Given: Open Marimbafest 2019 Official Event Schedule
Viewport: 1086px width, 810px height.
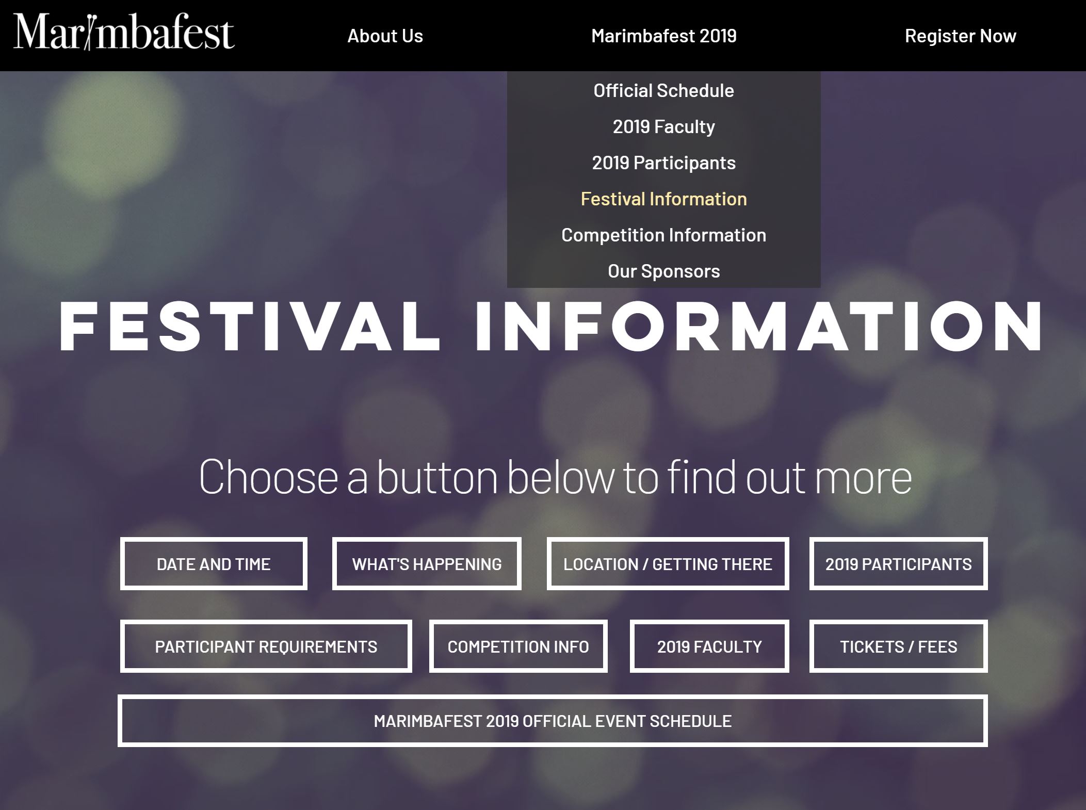Looking at the screenshot, I should (553, 721).
